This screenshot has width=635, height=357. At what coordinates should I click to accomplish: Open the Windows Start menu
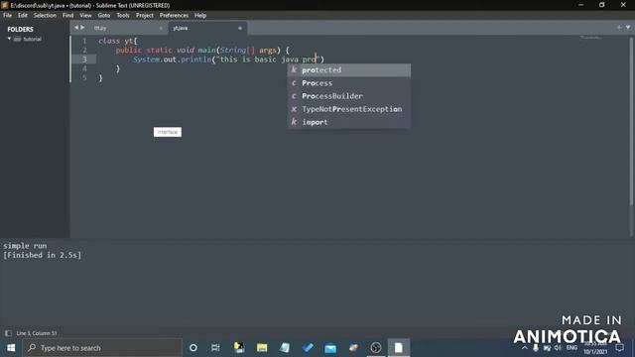tap(11, 348)
